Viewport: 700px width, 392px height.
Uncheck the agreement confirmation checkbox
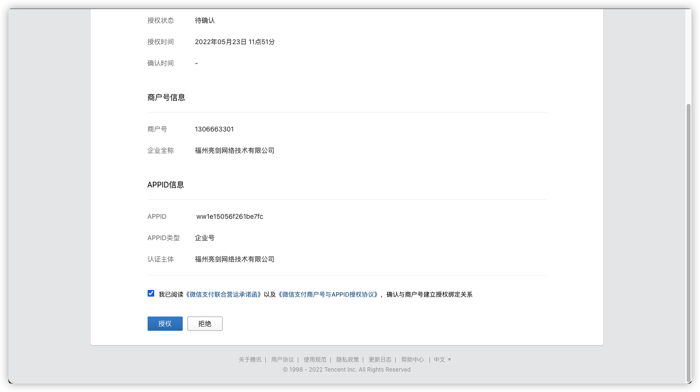point(151,293)
